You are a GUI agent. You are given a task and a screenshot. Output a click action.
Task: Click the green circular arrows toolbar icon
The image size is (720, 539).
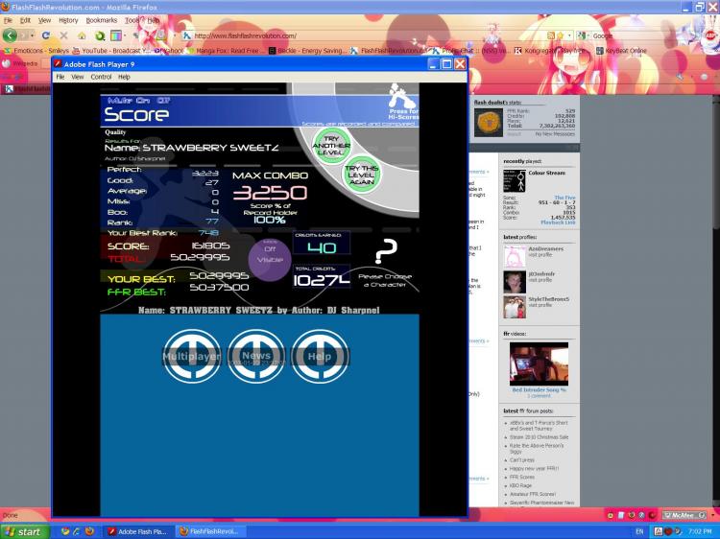pos(99,35)
